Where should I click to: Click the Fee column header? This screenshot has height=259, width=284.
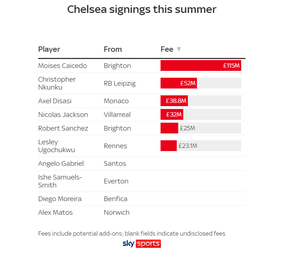point(167,49)
